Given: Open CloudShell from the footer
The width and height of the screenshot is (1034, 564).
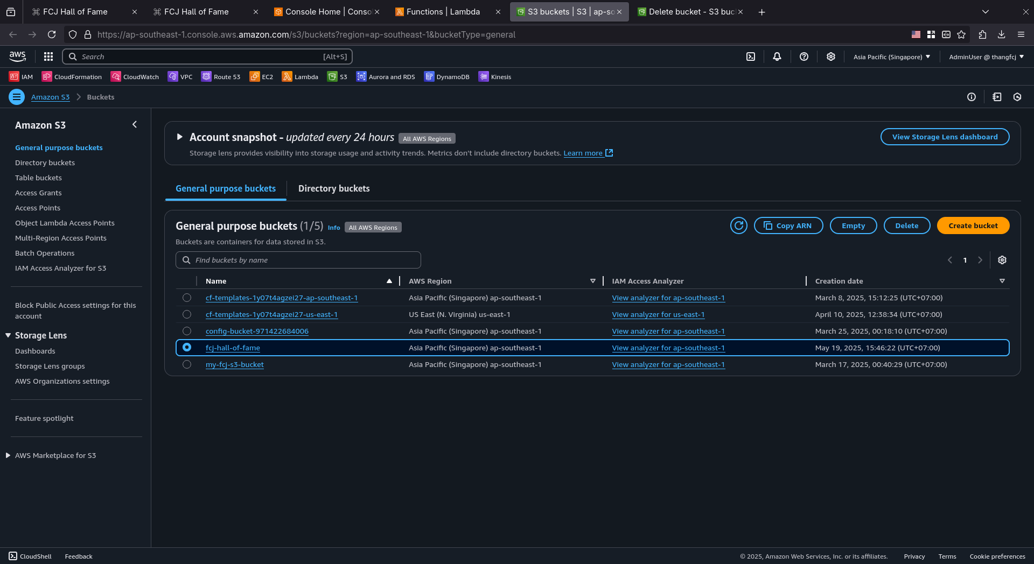Looking at the screenshot, I should [x=30, y=556].
